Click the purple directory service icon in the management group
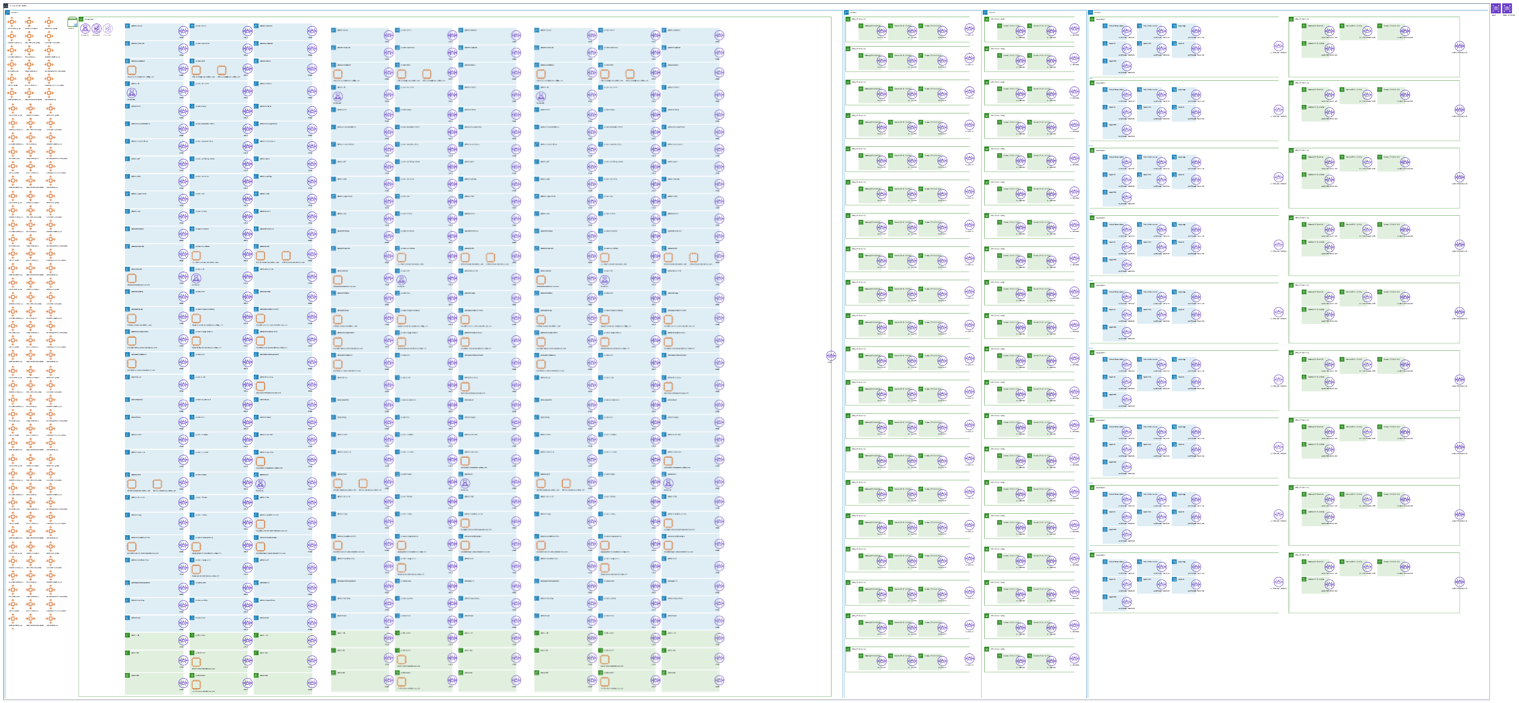The height and width of the screenshot is (703, 1519). (x=86, y=29)
